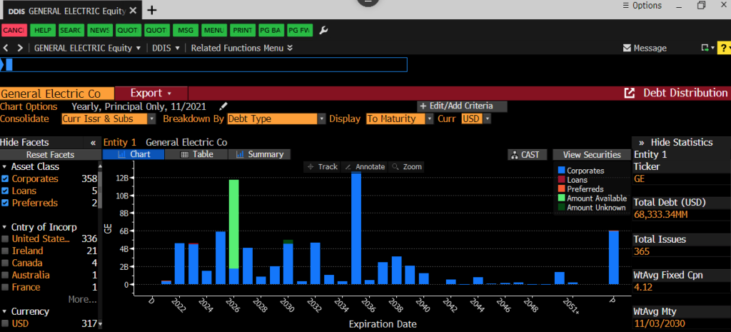Click the SEARC green key
Image resolution: width=731 pixels, height=332 pixels.
(71, 30)
